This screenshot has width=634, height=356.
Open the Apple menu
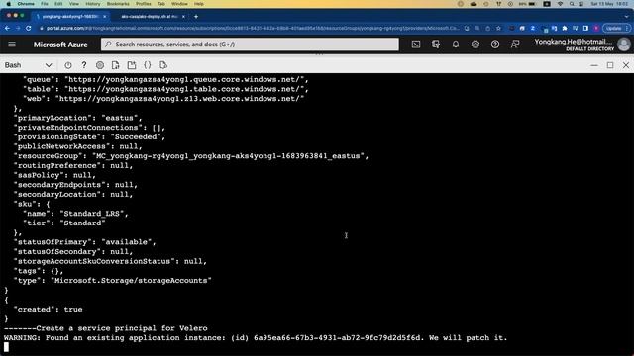point(8,4)
